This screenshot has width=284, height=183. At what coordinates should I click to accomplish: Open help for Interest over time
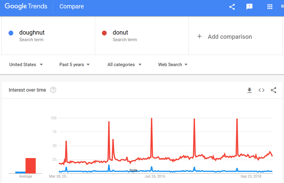click(53, 90)
